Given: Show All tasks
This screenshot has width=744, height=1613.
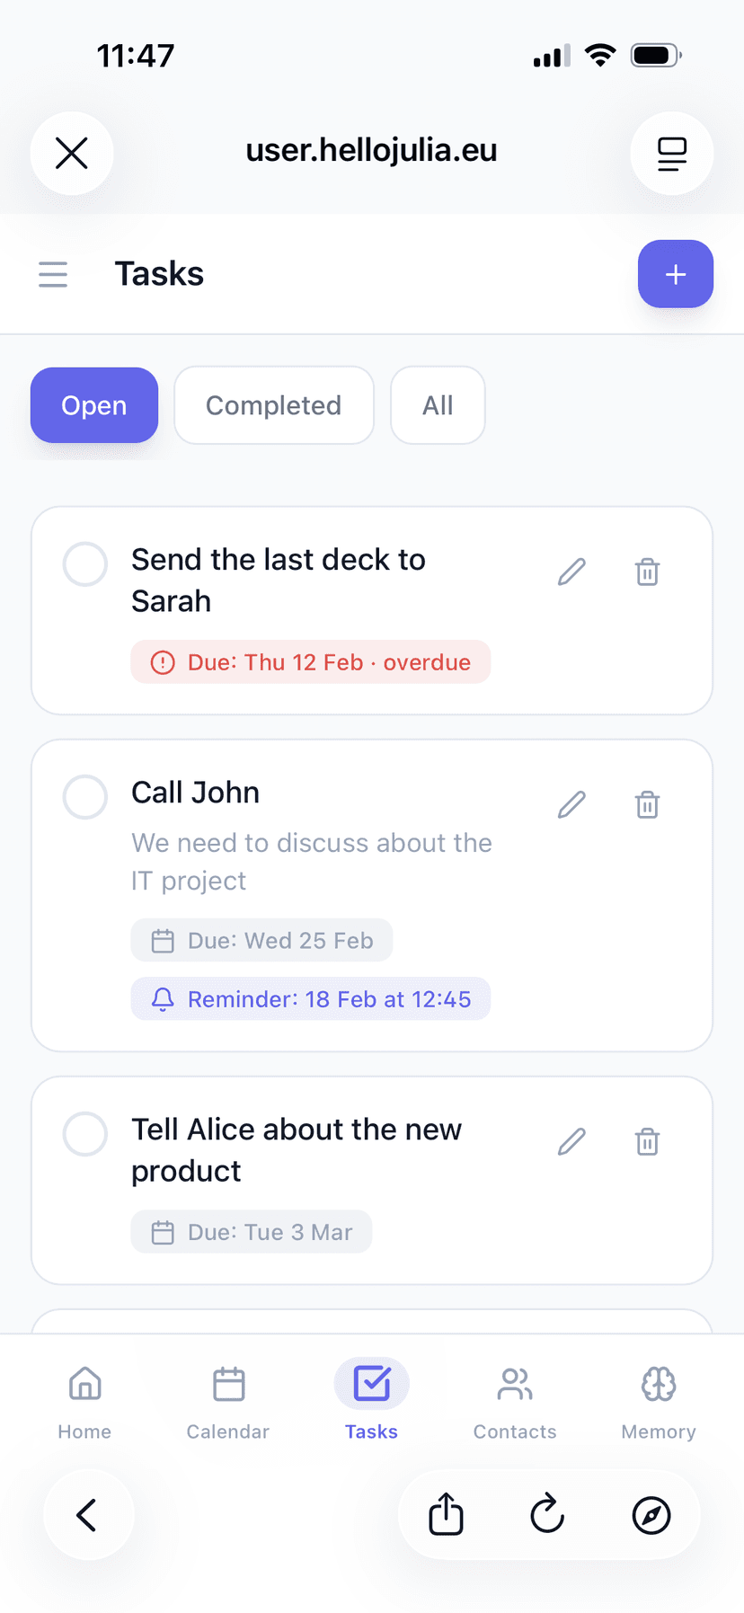Looking at the screenshot, I should tap(438, 405).
